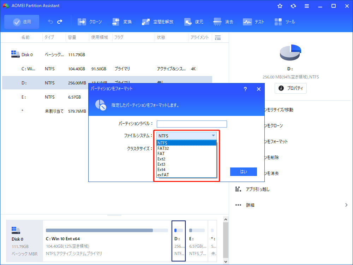
Task: Click the 名前 column header
Action: (25, 37)
